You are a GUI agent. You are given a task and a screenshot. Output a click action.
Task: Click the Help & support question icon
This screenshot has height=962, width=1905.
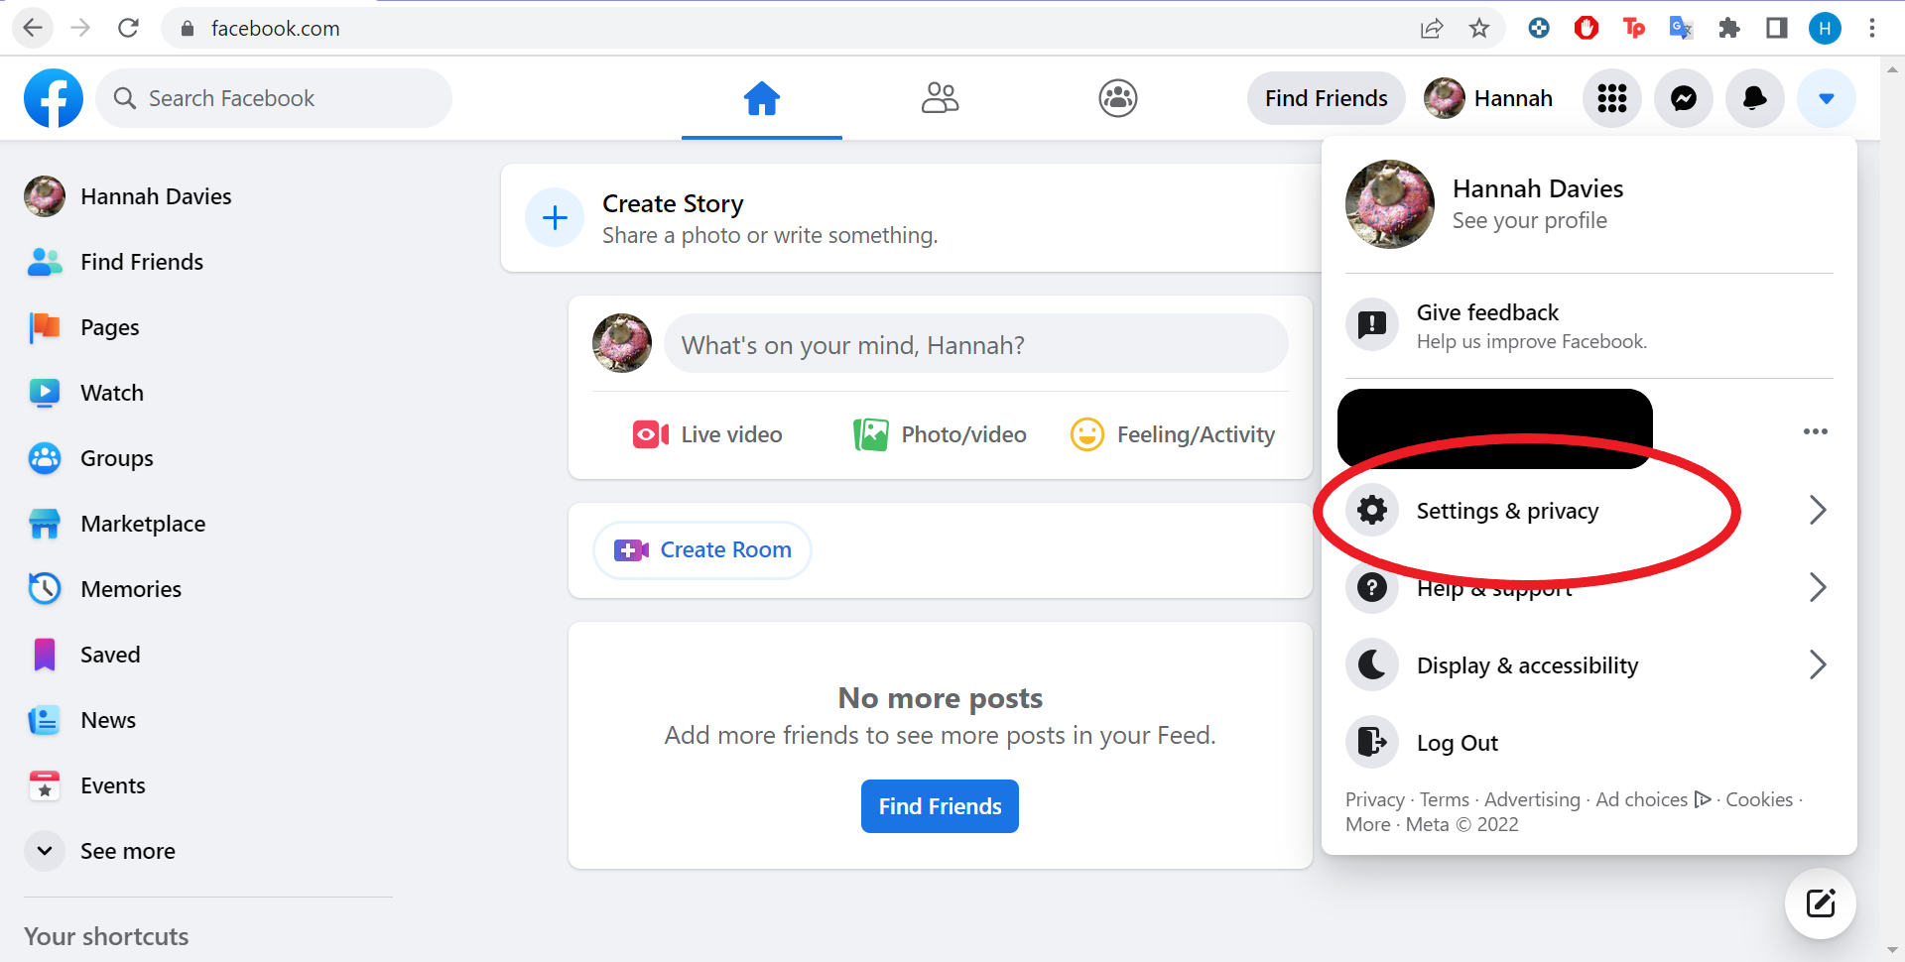tap(1372, 587)
